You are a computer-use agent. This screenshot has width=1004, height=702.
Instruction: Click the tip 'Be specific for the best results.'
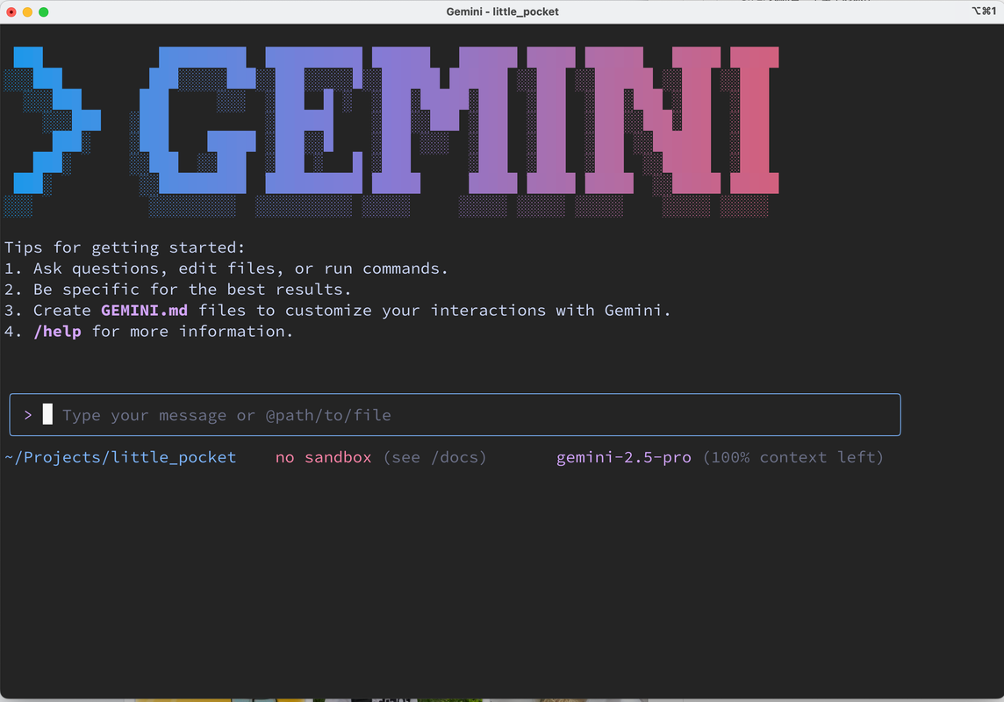(193, 290)
